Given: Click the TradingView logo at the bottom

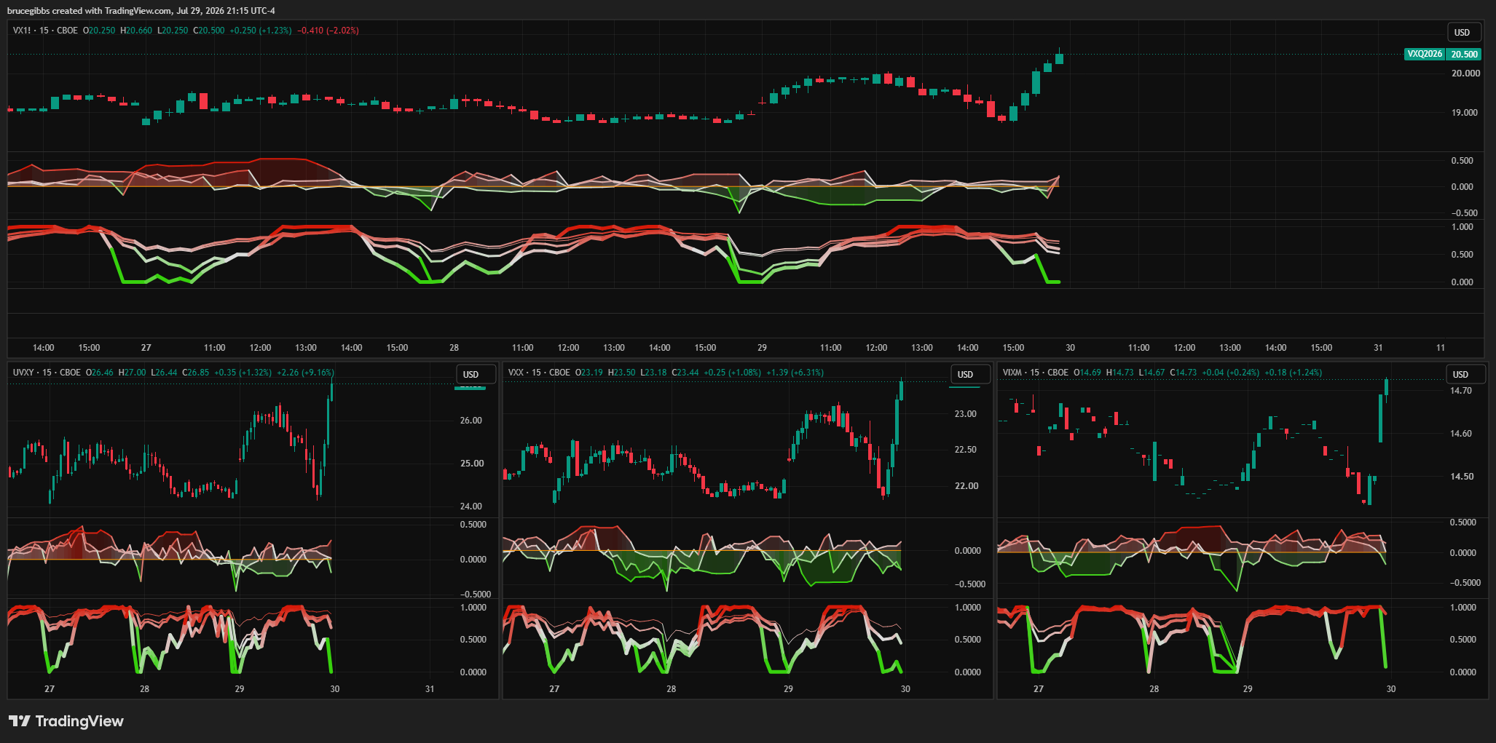Looking at the screenshot, I should pos(66,721).
